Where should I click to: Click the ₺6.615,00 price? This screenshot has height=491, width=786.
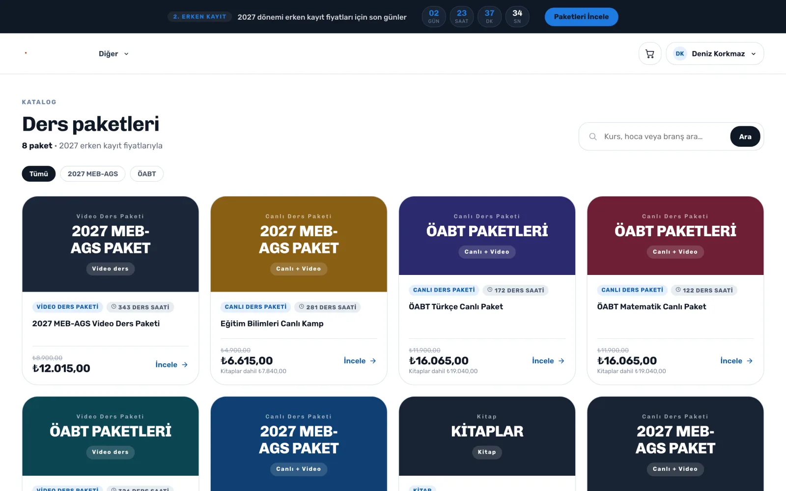tap(247, 361)
